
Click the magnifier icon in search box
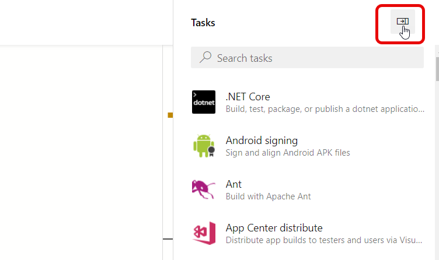[x=205, y=58]
